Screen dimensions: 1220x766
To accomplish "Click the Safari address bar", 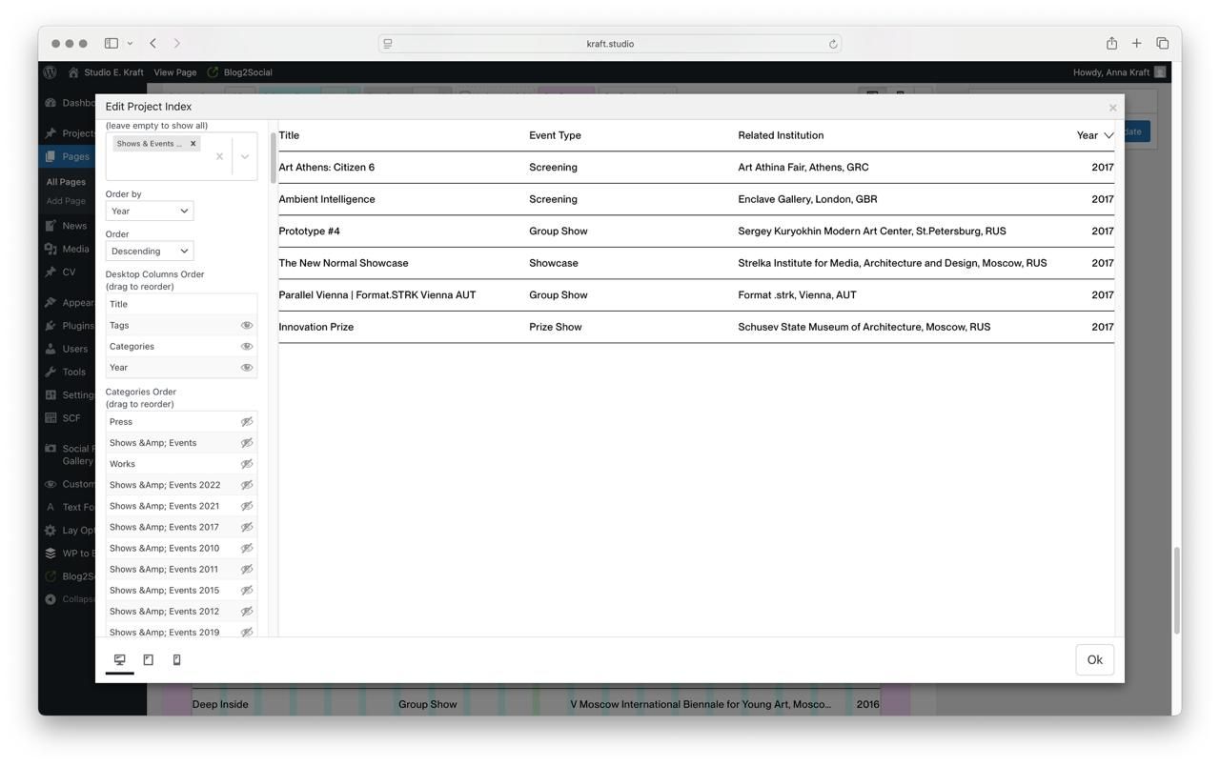I will click(x=610, y=44).
